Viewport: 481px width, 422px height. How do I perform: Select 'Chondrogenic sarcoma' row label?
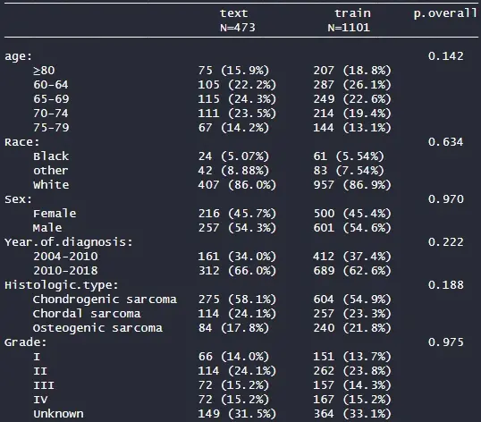[x=105, y=300]
